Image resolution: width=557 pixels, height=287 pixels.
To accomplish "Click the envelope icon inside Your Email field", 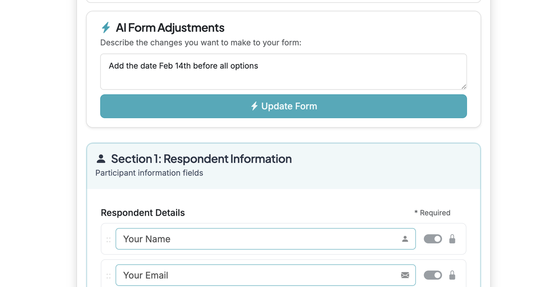I will (404, 275).
